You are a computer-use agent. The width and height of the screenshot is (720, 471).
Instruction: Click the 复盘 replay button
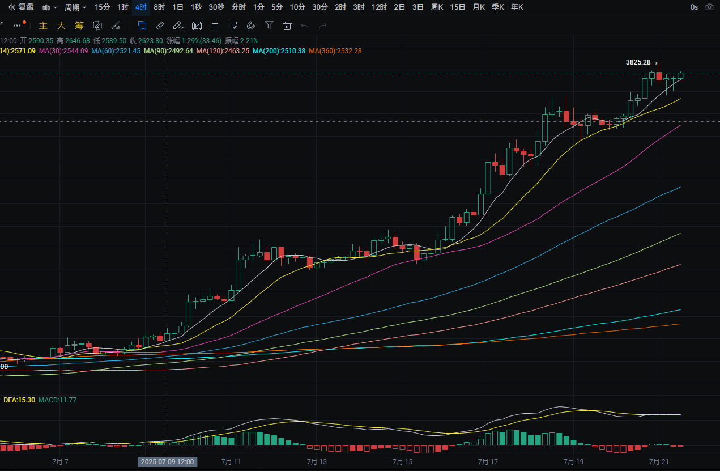[20, 7]
